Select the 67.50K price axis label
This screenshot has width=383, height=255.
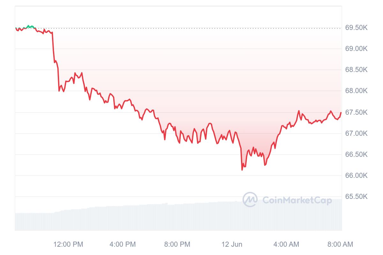(x=356, y=112)
